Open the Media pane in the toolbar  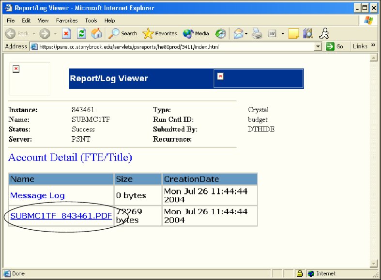point(196,33)
